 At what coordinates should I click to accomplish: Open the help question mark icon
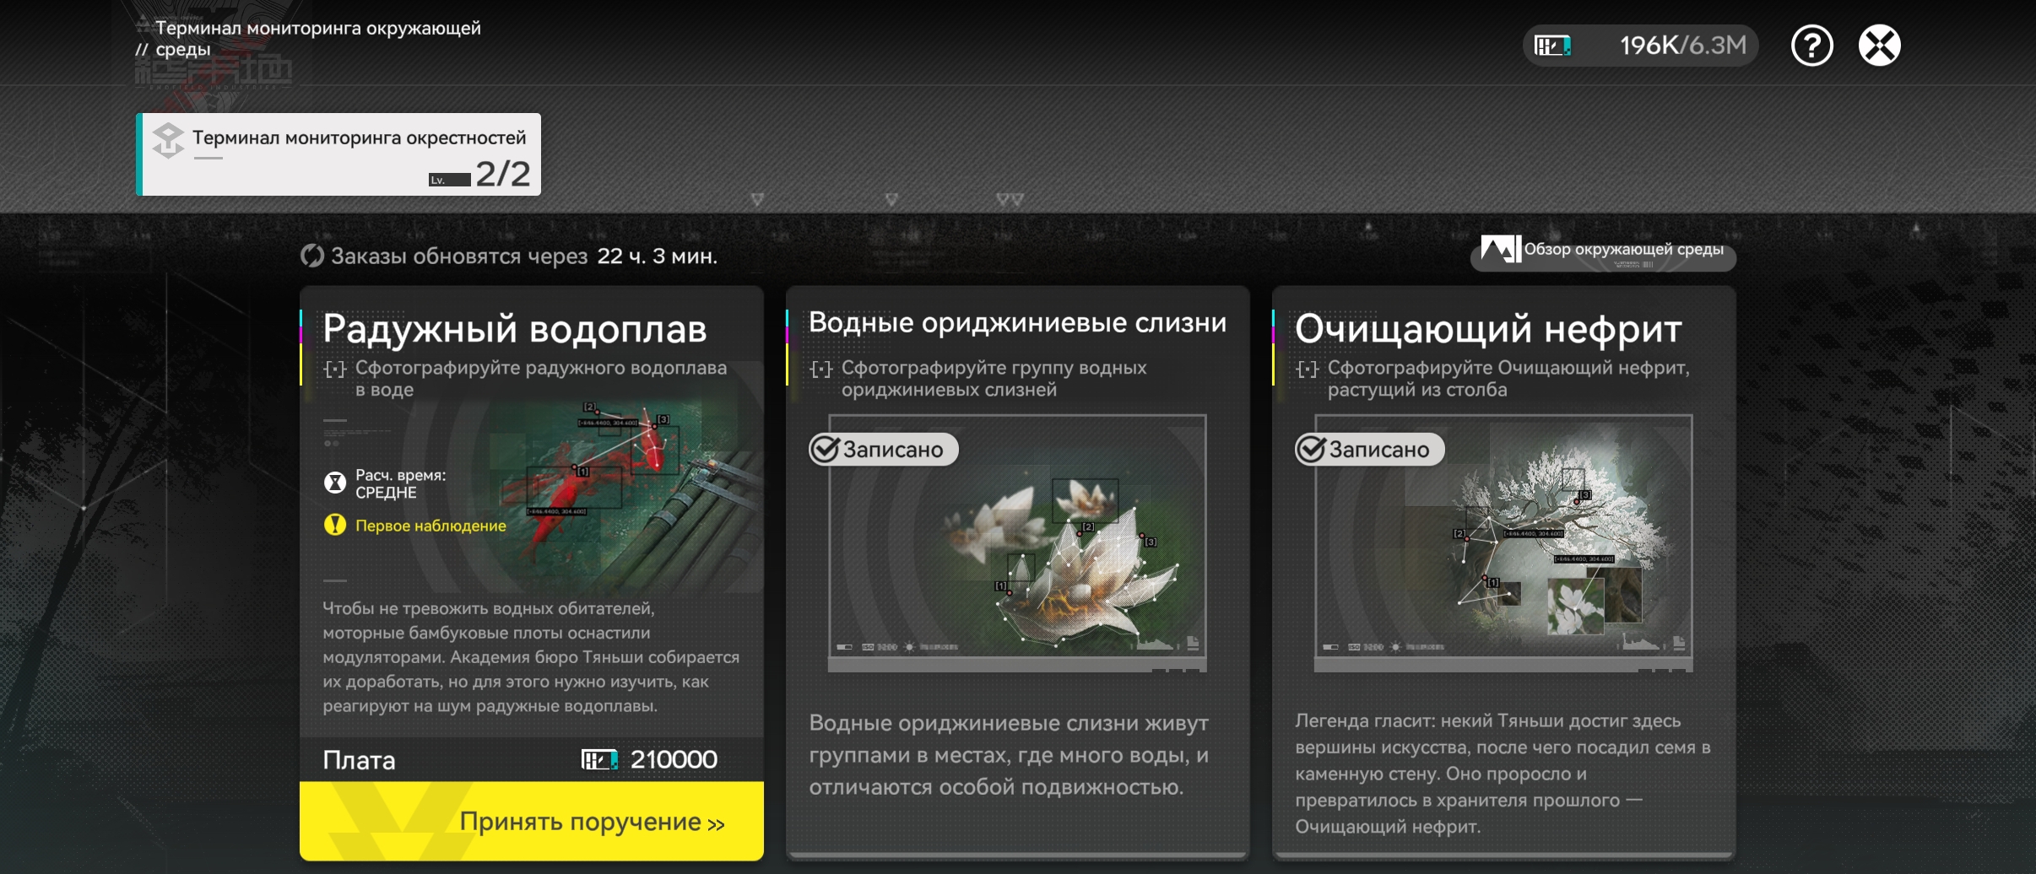tap(1811, 46)
